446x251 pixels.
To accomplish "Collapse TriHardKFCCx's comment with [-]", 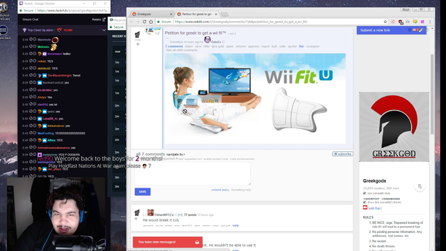I will click(x=145, y=215).
